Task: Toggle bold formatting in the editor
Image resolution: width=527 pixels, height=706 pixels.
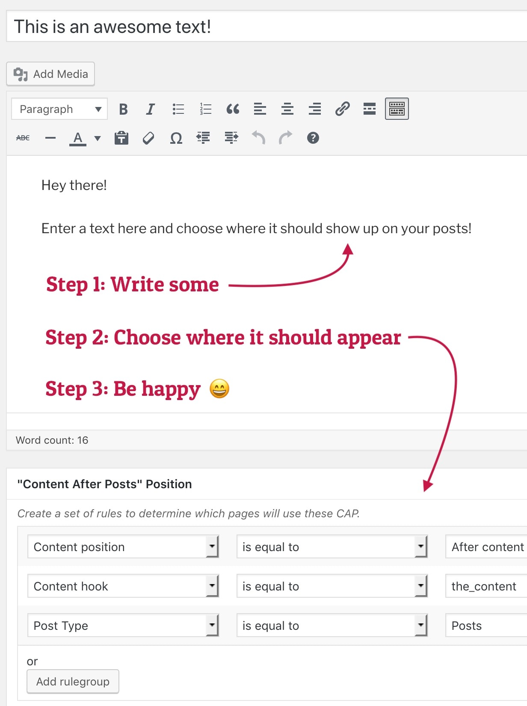Action: [x=123, y=110]
